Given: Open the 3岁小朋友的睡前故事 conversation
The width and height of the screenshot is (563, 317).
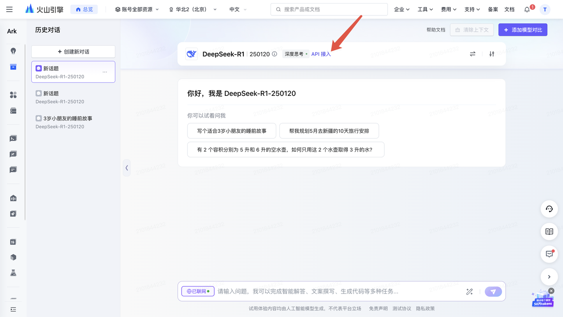Looking at the screenshot, I should click(73, 122).
